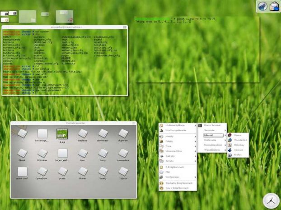Start Firefox from the Internet submenu
Viewport: 281px width, 210px height.
pyautogui.click(x=238, y=155)
